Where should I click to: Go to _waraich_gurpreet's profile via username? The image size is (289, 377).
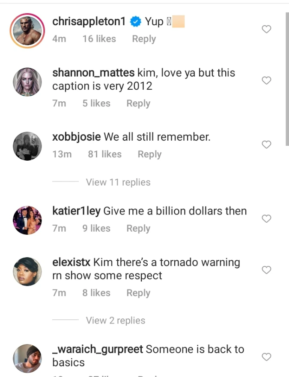[97, 349]
